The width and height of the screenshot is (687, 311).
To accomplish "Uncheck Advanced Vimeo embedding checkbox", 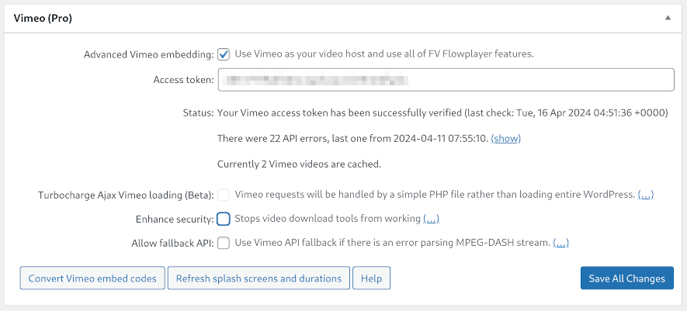I will coord(224,55).
